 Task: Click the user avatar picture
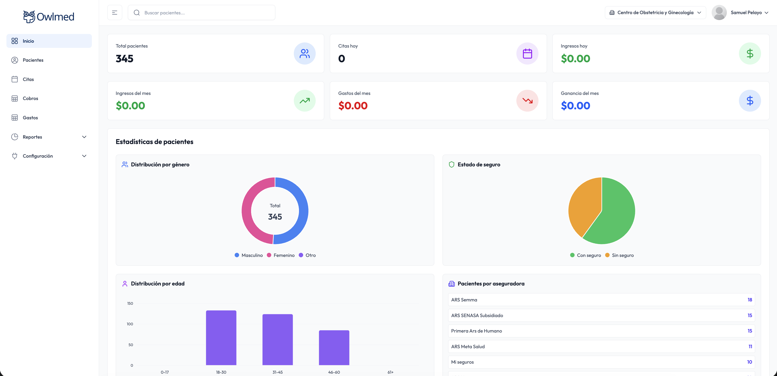(x=719, y=13)
